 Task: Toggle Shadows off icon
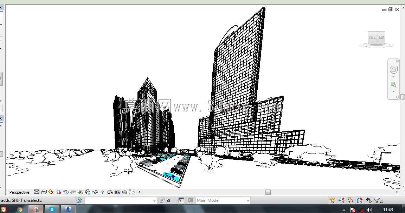point(59,192)
